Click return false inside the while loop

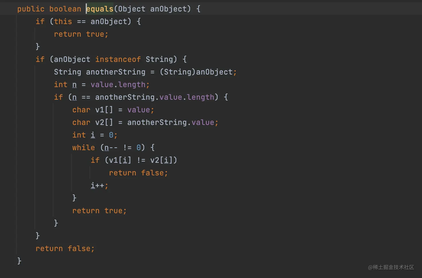(x=138, y=173)
